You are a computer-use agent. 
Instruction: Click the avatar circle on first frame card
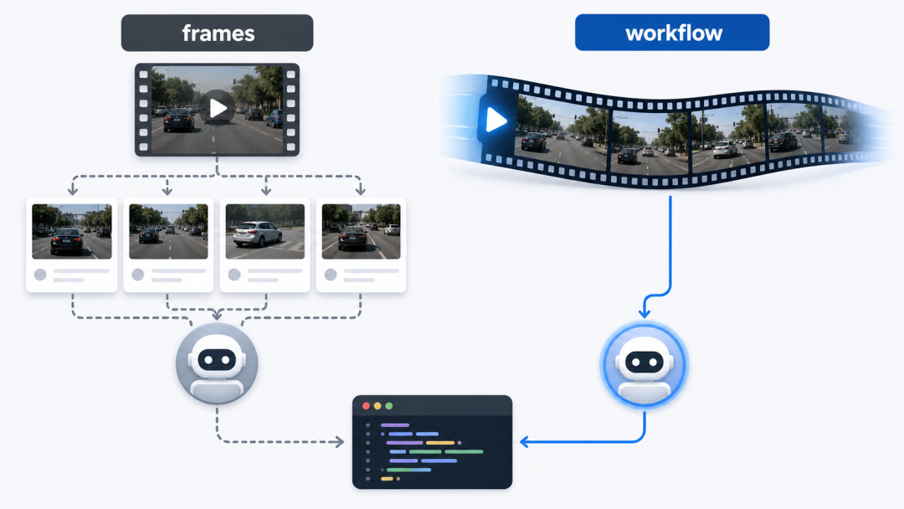(x=40, y=275)
